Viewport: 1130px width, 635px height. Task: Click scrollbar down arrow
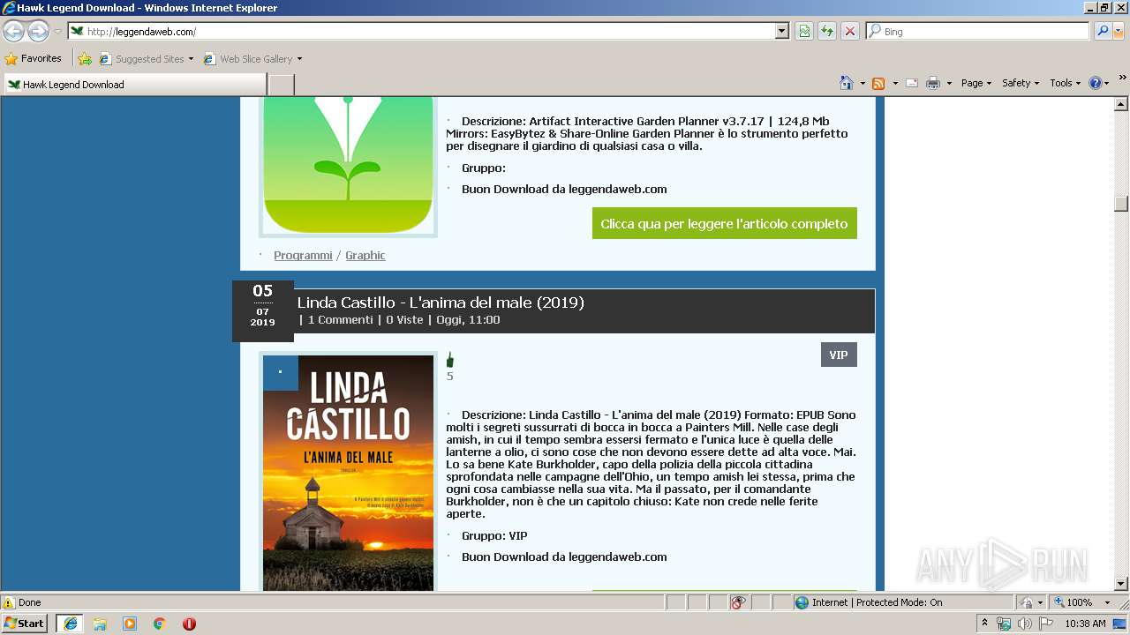[1121, 583]
